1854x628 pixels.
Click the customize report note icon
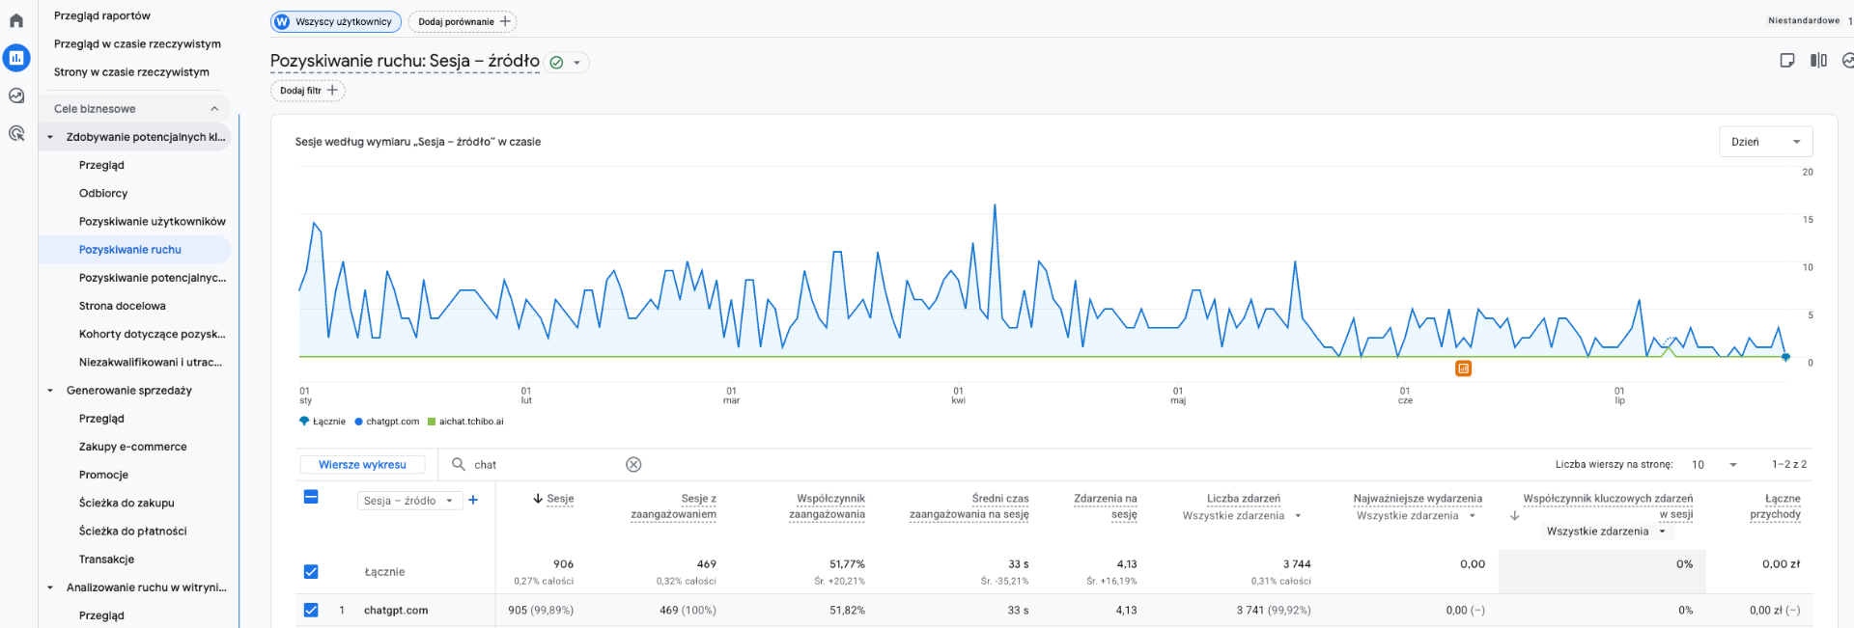[x=1787, y=61]
